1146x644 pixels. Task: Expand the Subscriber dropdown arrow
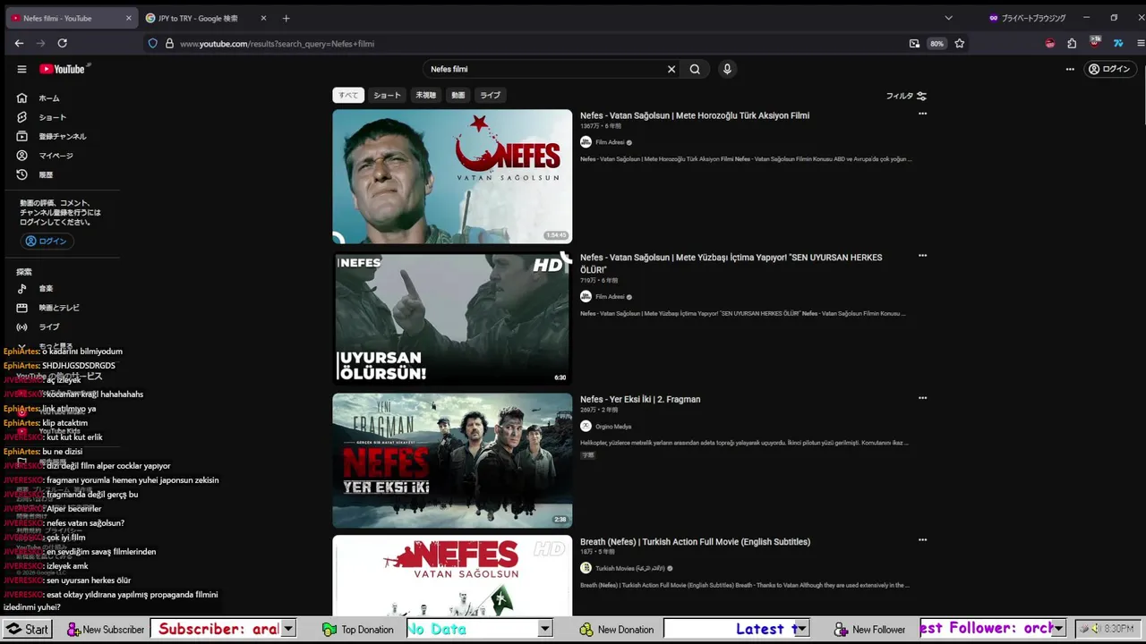coord(288,629)
